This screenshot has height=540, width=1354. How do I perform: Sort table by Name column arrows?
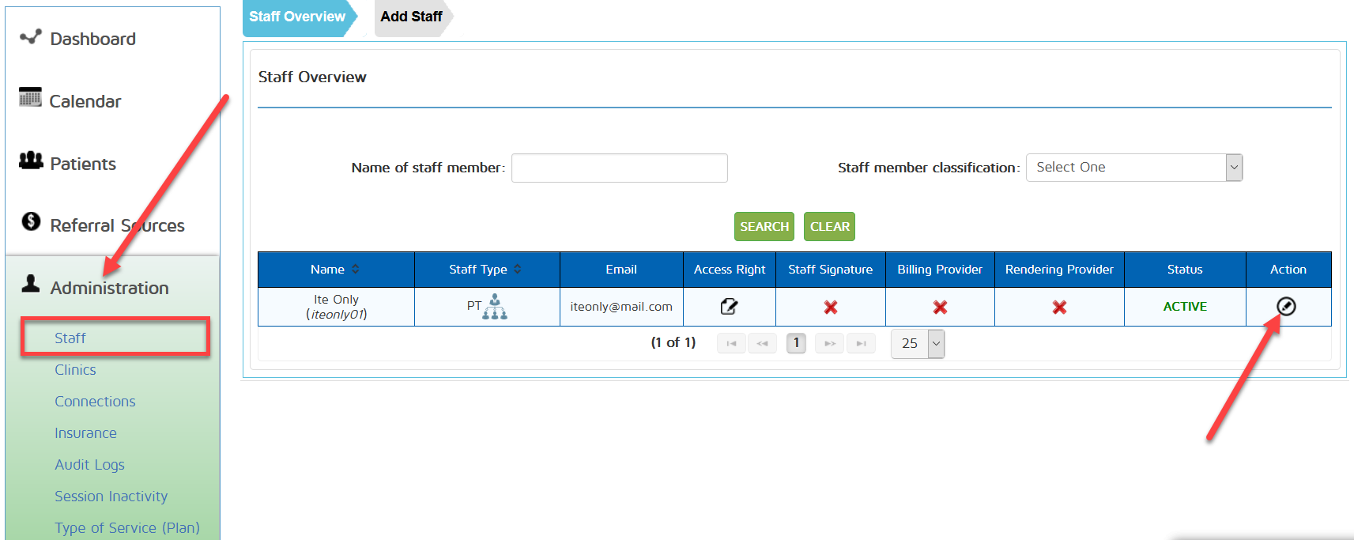(x=356, y=270)
